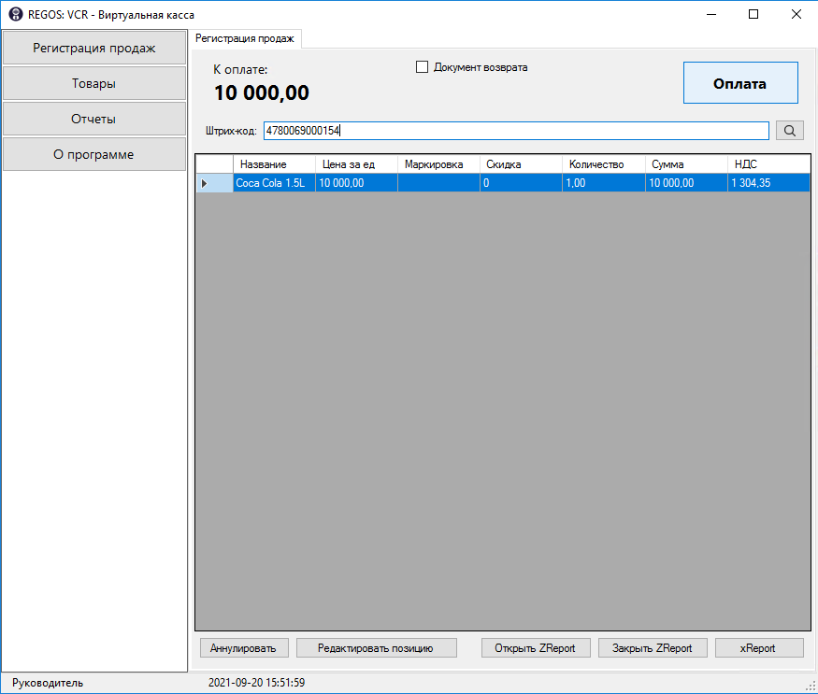Click Редактировать позицию button

(376, 647)
